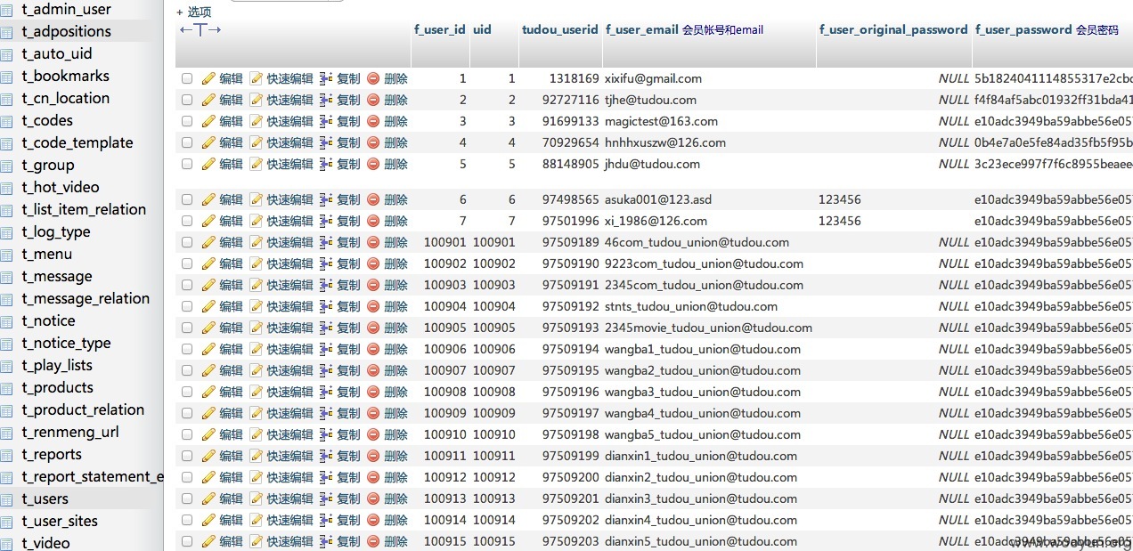1133x551 pixels.
Task: Click the red delete icon for 2345movie_tudou_union row
Action: pos(373,328)
